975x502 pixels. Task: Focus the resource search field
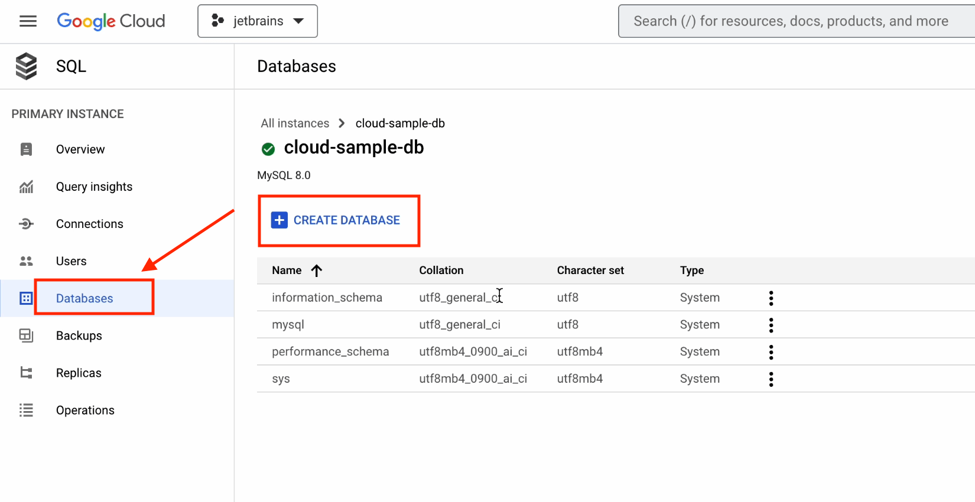(x=792, y=21)
